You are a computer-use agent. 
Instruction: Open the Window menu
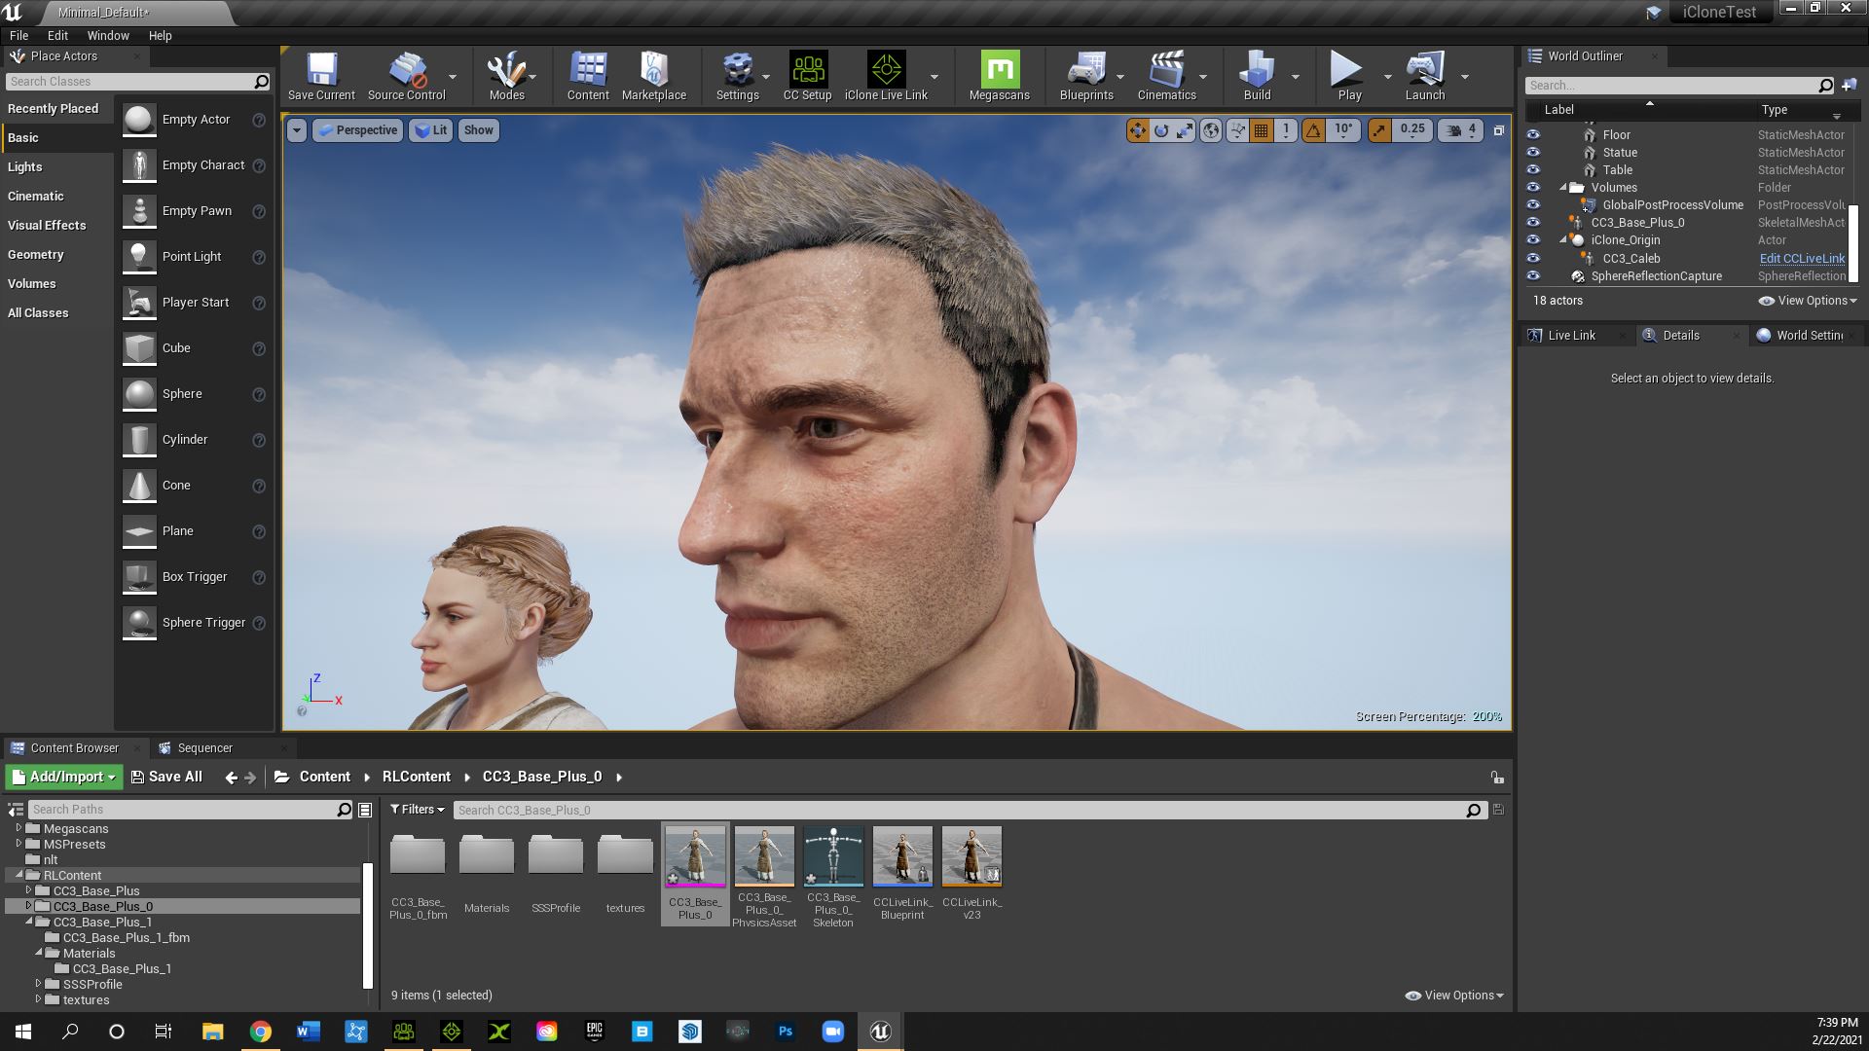click(108, 35)
